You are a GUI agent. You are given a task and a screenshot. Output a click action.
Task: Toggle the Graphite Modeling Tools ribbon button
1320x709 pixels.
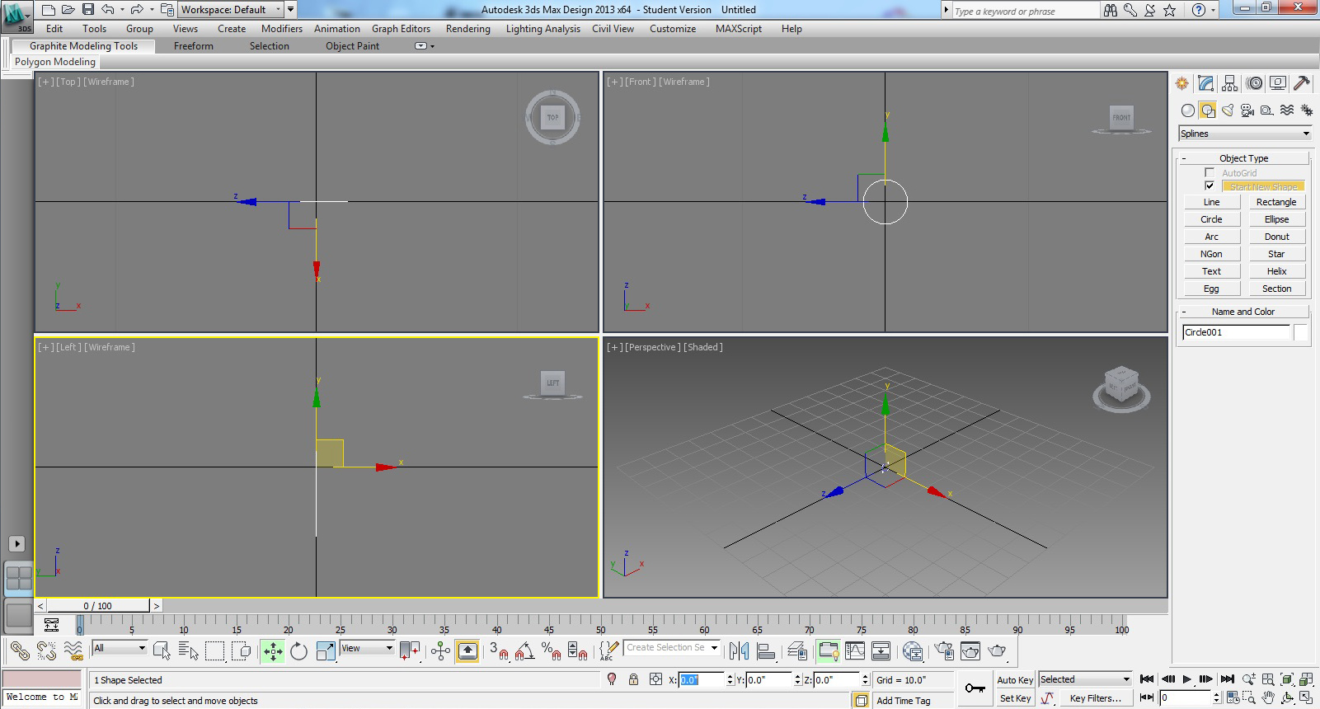tap(829, 651)
